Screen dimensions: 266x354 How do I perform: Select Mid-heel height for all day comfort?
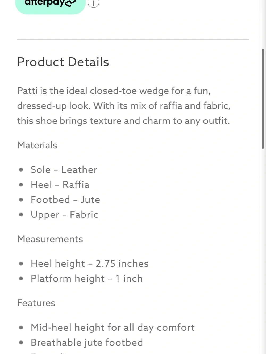(113, 328)
